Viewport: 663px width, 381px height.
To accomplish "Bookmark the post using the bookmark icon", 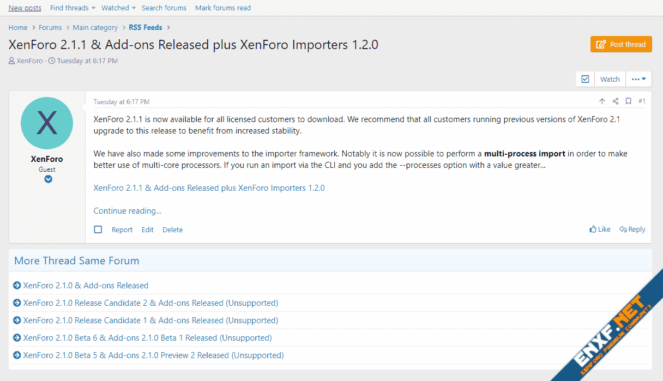I will [x=629, y=101].
